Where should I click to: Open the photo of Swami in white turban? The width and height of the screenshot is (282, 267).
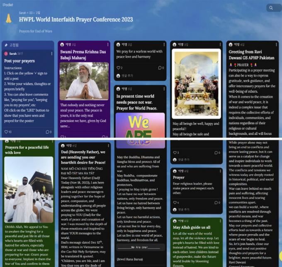[84, 81]
